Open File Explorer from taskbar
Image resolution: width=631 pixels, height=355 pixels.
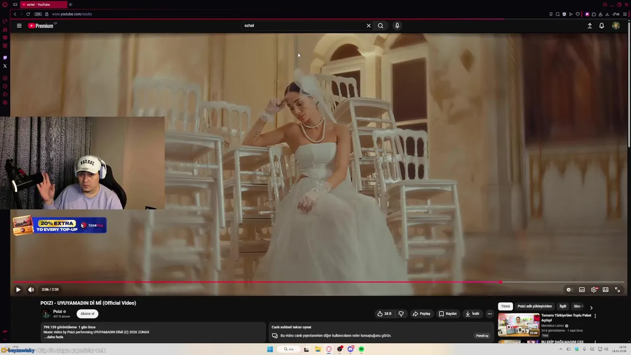[318, 349]
